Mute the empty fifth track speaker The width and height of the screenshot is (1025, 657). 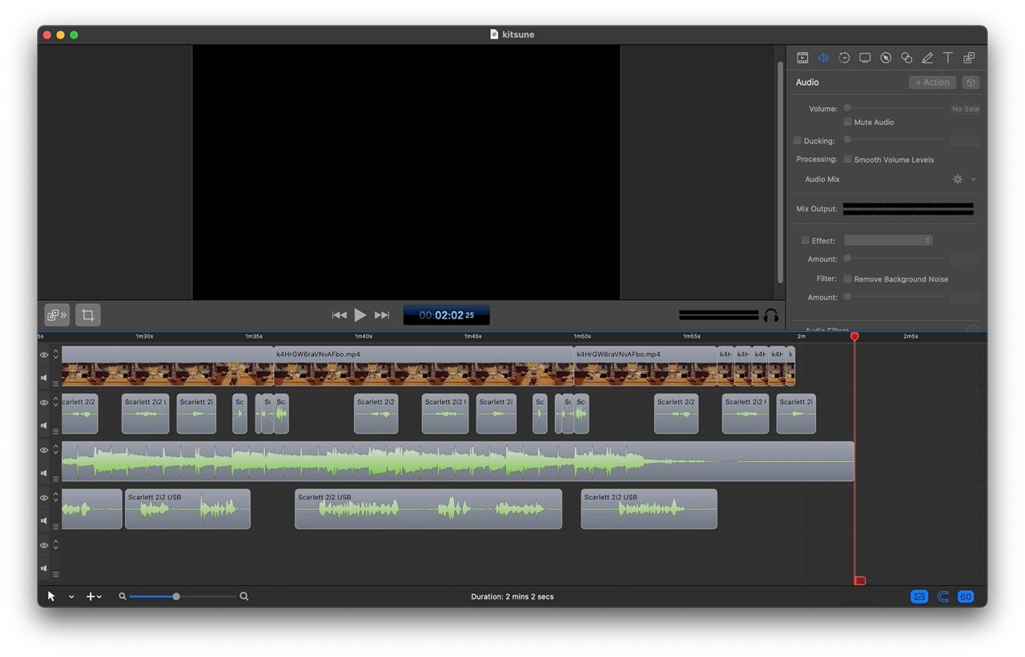(44, 568)
